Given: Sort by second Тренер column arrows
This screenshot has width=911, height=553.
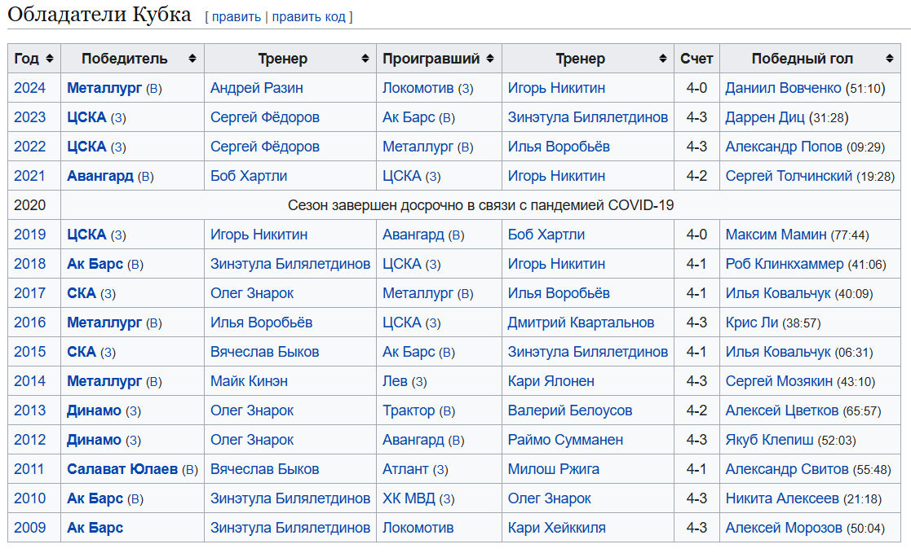Looking at the screenshot, I should point(662,59).
